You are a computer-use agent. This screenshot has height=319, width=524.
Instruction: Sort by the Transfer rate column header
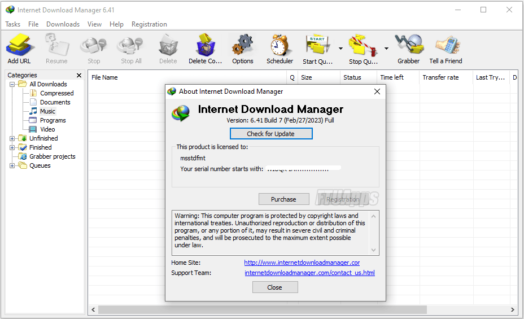[x=446, y=77]
